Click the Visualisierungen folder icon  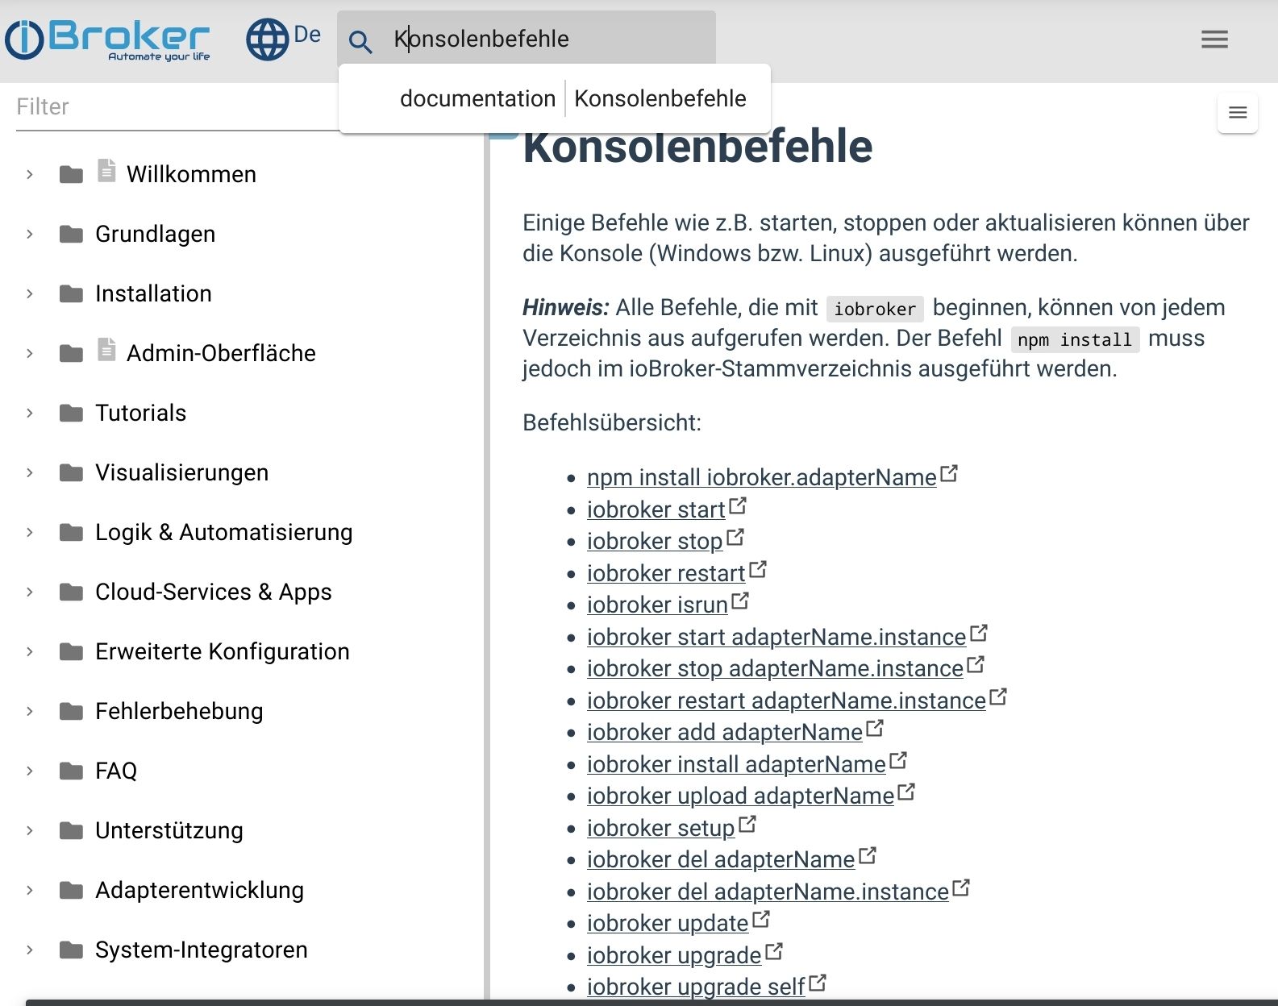(71, 473)
